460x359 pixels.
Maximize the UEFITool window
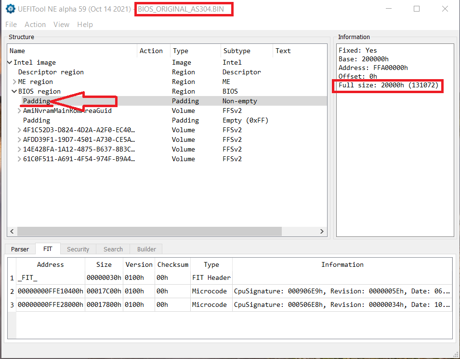417,9
